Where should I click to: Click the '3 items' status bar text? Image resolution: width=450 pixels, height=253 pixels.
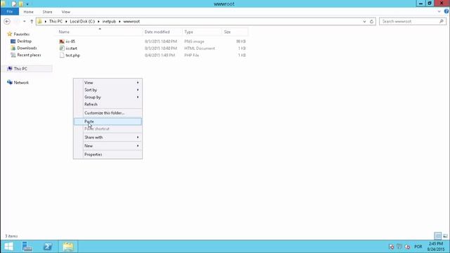[x=11, y=236]
